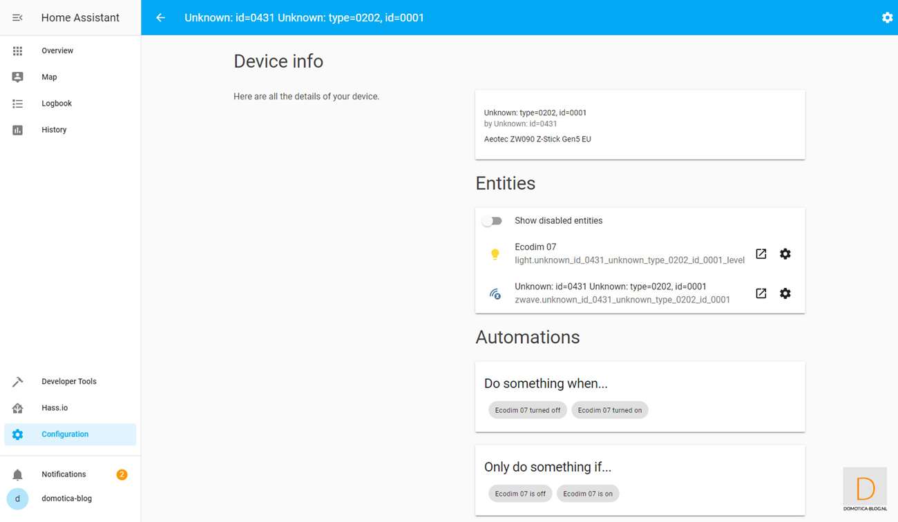Open Notifications with 2 pending alerts

[x=64, y=474]
